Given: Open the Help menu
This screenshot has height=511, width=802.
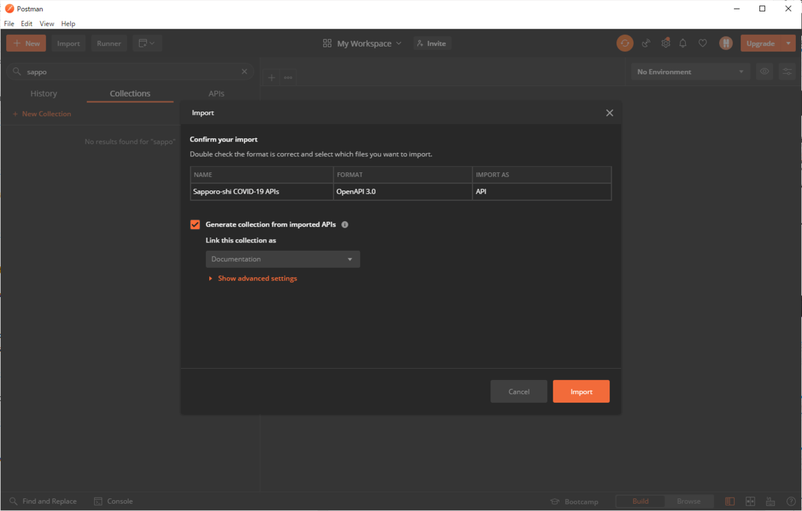Looking at the screenshot, I should pos(68,23).
